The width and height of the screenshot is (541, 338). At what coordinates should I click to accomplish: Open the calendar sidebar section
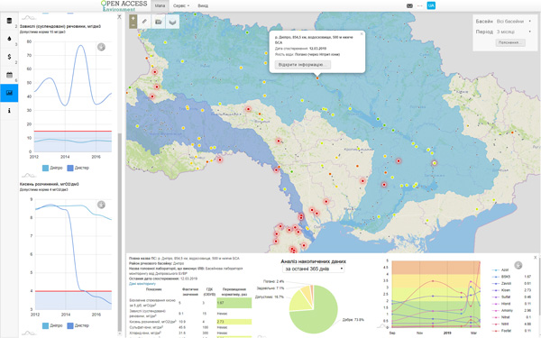tap(9, 75)
